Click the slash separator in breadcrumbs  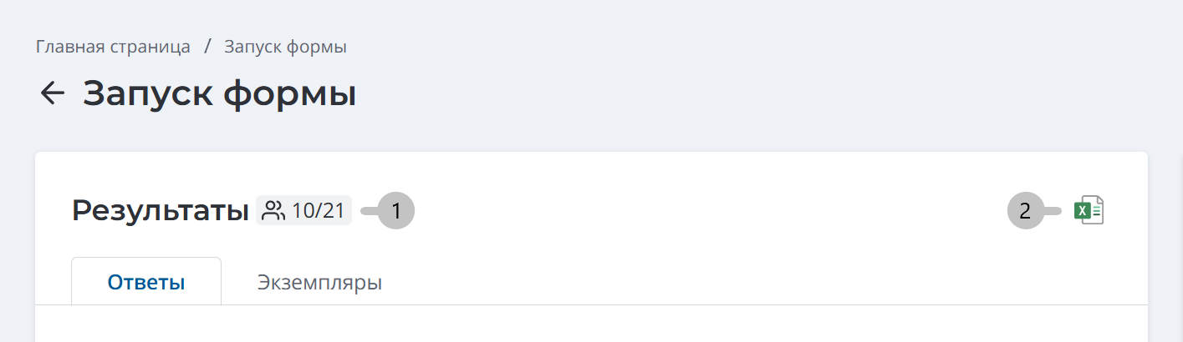tap(207, 47)
